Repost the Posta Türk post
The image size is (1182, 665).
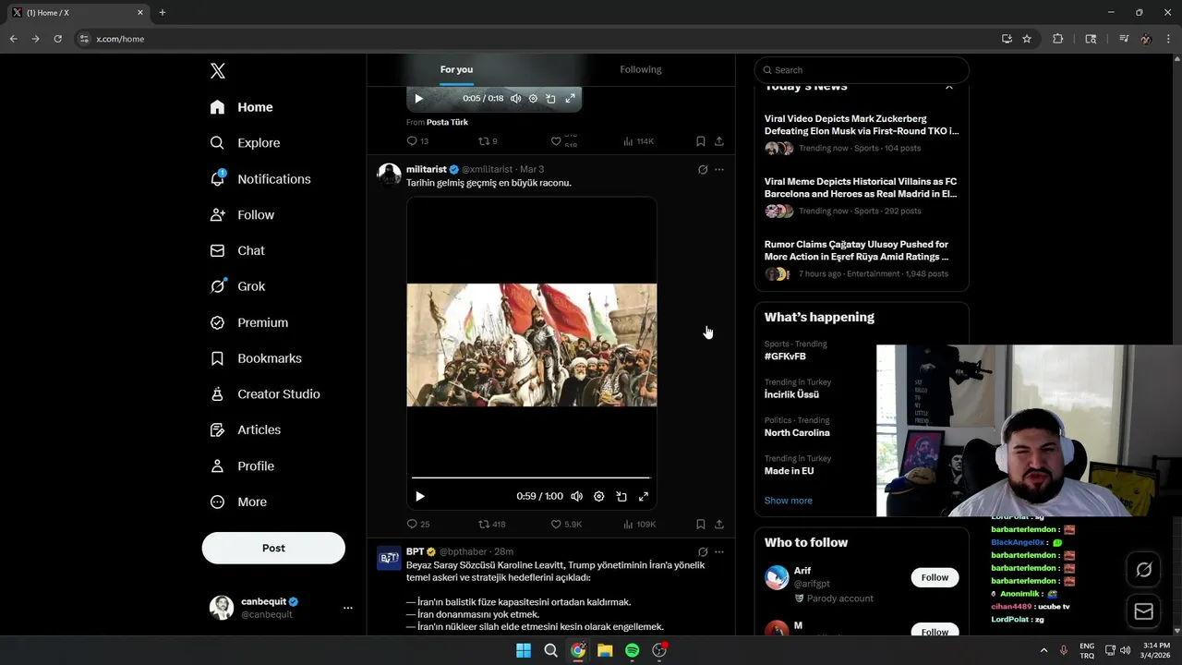[488, 141]
